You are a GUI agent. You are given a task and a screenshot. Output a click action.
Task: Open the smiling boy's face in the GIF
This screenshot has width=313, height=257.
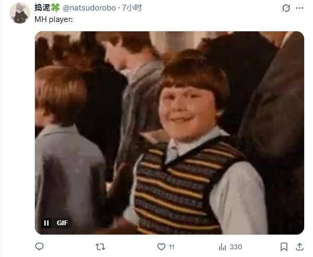point(188,113)
